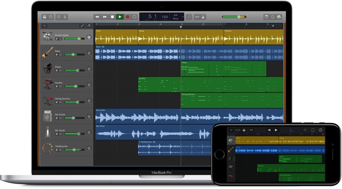This screenshot has width=342, height=189.
Task: Click the tempo 130 display
Action: [x=165, y=17]
